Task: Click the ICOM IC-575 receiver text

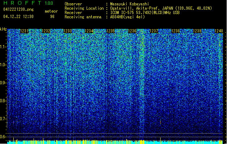Action: tap(145, 13)
